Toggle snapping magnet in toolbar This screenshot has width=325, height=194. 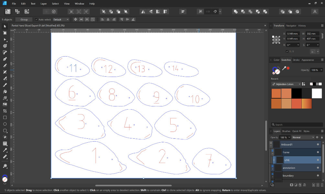coord(215,12)
